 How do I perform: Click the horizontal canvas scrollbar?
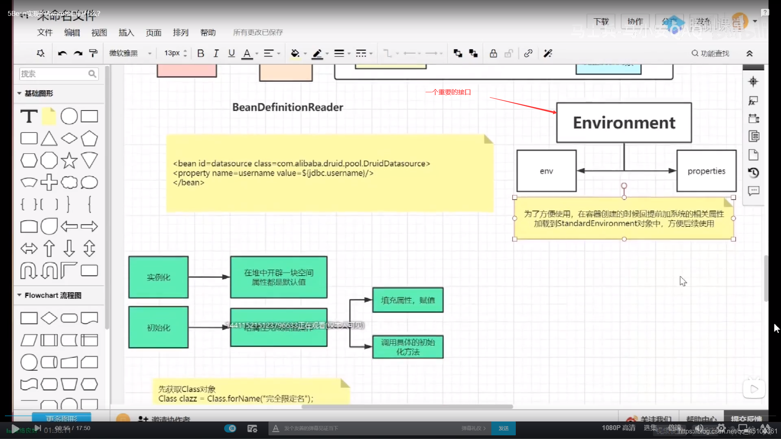tap(407, 406)
